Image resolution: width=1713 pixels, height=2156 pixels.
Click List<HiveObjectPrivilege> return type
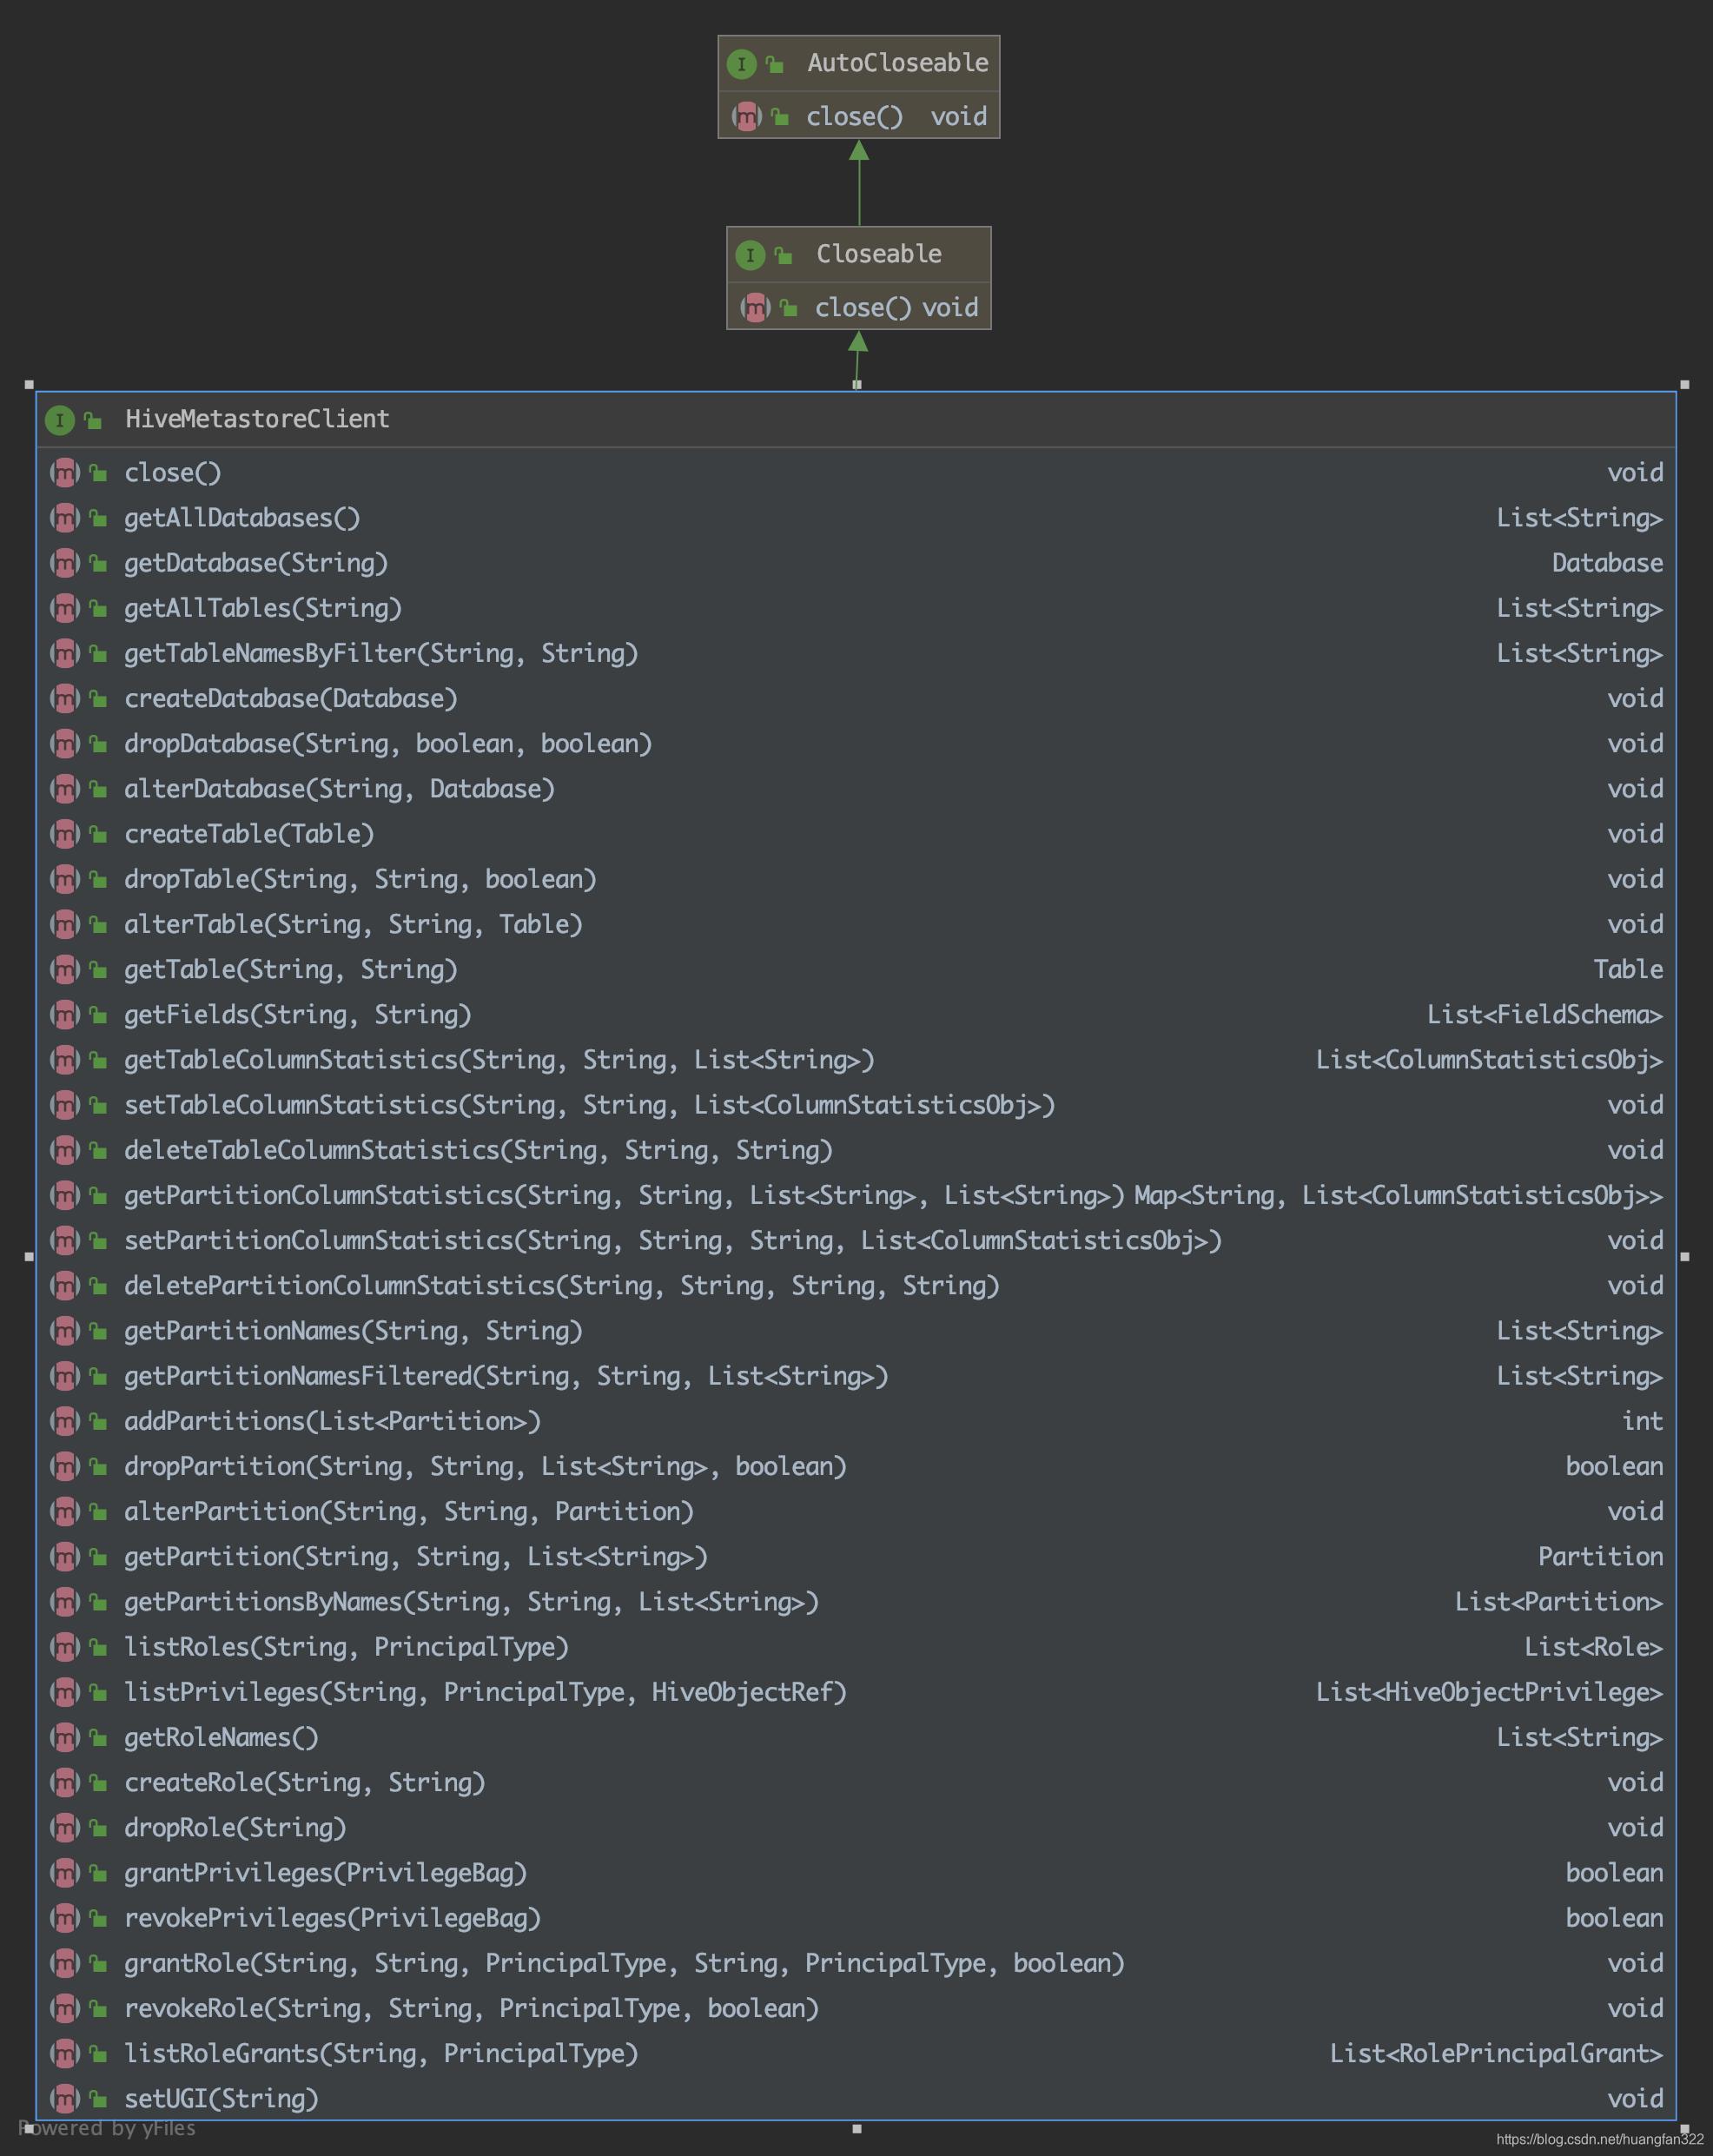pos(1489,1692)
